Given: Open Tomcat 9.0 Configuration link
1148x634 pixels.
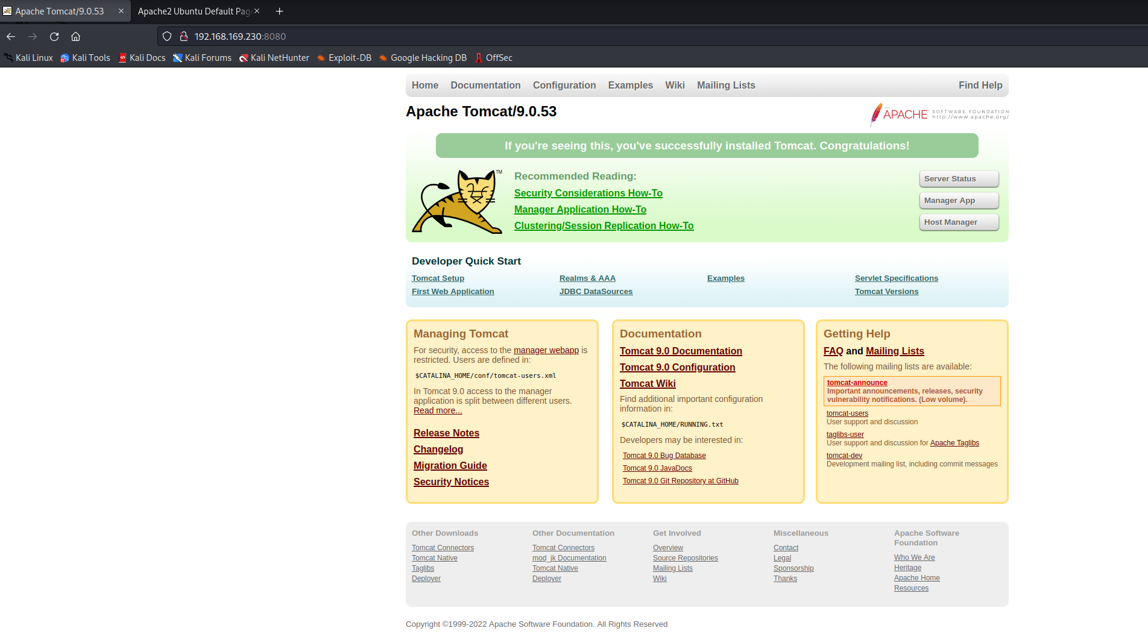Looking at the screenshot, I should point(677,368).
